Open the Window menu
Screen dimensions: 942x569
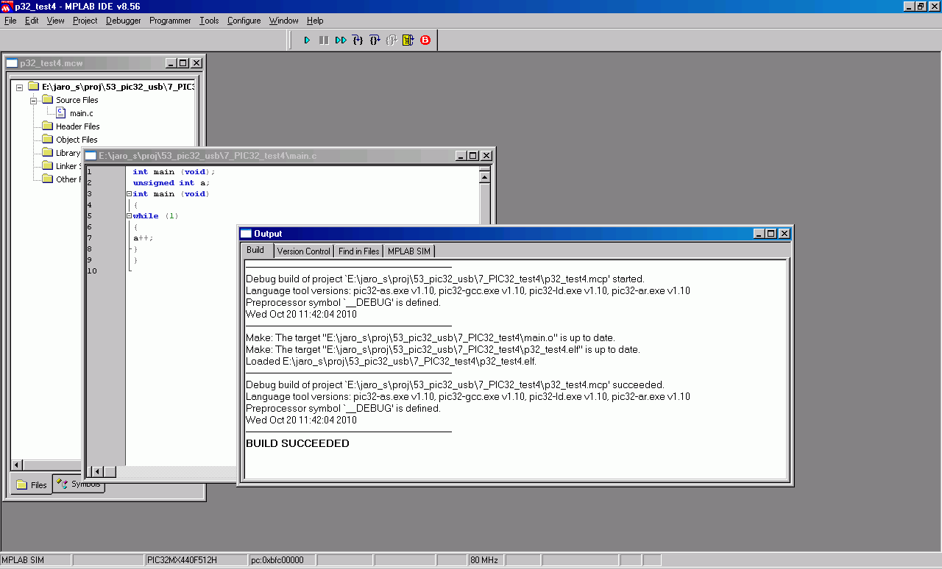click(284, 21)
